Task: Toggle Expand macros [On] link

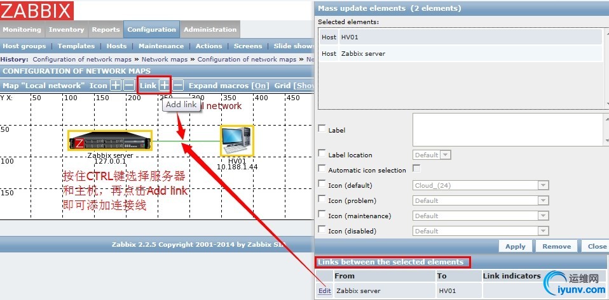Action: tap(261, 86)
